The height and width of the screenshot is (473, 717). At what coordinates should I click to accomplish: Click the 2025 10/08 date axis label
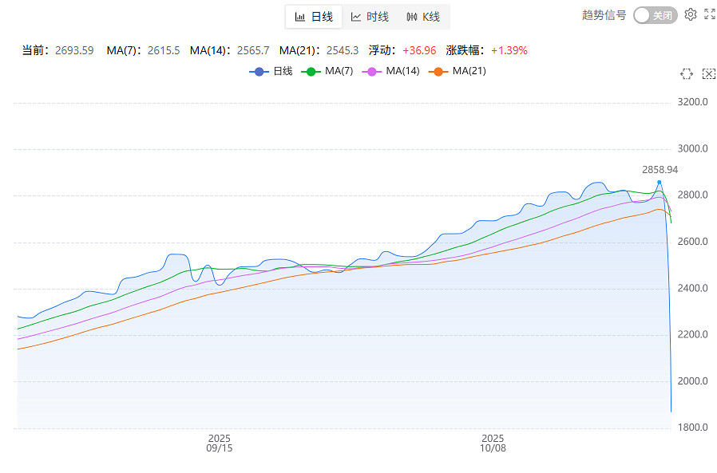[493, 443]
